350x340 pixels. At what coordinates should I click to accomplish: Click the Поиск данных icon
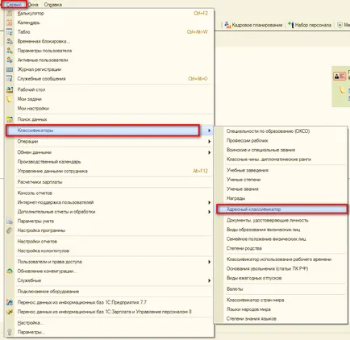10,119
